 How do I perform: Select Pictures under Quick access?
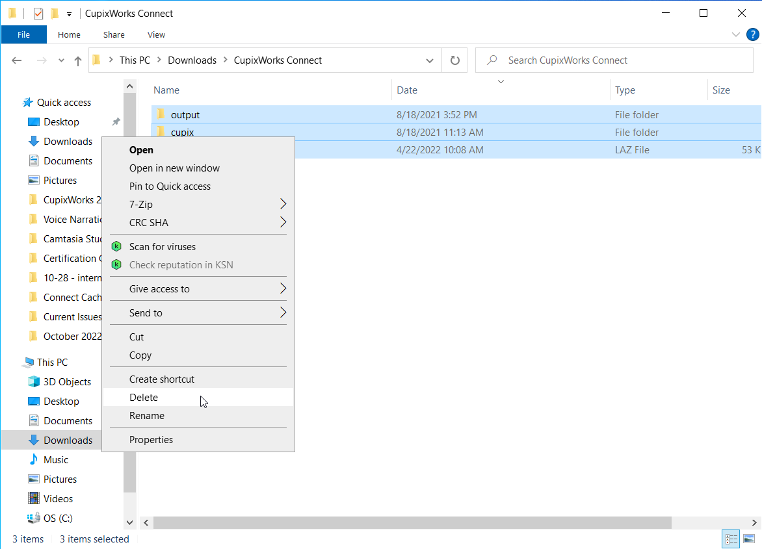coord(53,180)
